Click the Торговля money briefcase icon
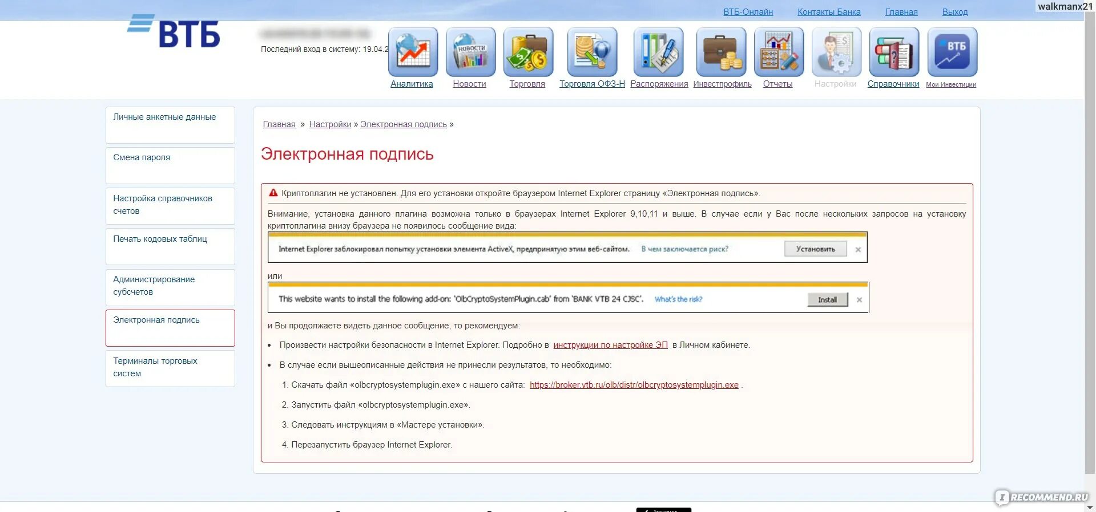This screenshot has width=1096, height=512. click(528, 52)
